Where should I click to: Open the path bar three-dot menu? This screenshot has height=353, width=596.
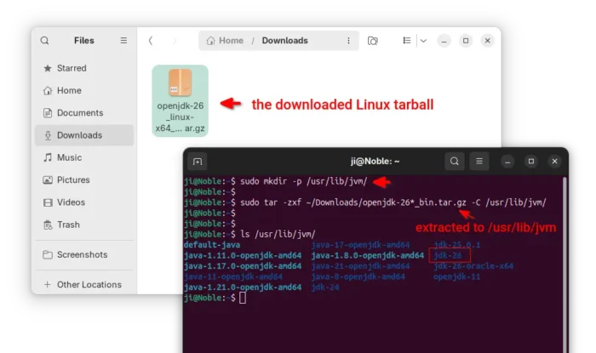click(x=347, y=40)
